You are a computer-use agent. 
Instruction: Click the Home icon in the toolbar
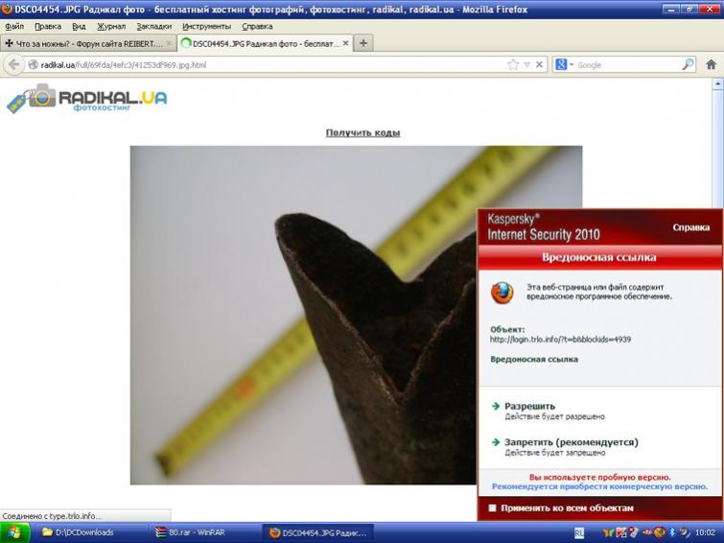[711, 64]
